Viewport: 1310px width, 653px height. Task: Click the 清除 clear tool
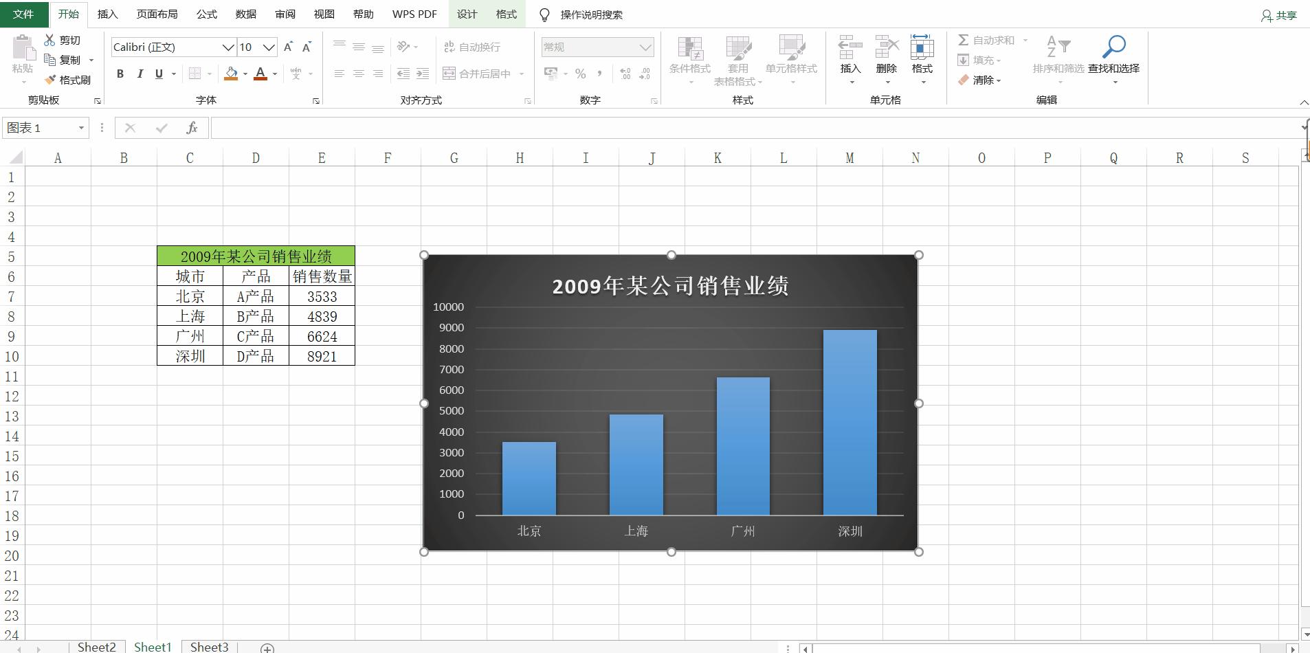(982, 80)
